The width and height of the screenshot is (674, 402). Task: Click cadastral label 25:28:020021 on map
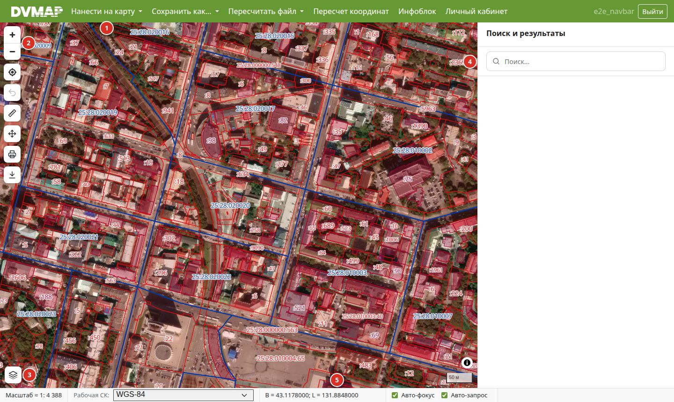tap(79, 237)
